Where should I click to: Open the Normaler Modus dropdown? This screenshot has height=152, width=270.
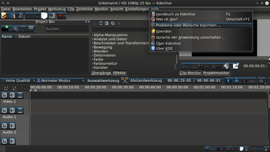point(60,80)
